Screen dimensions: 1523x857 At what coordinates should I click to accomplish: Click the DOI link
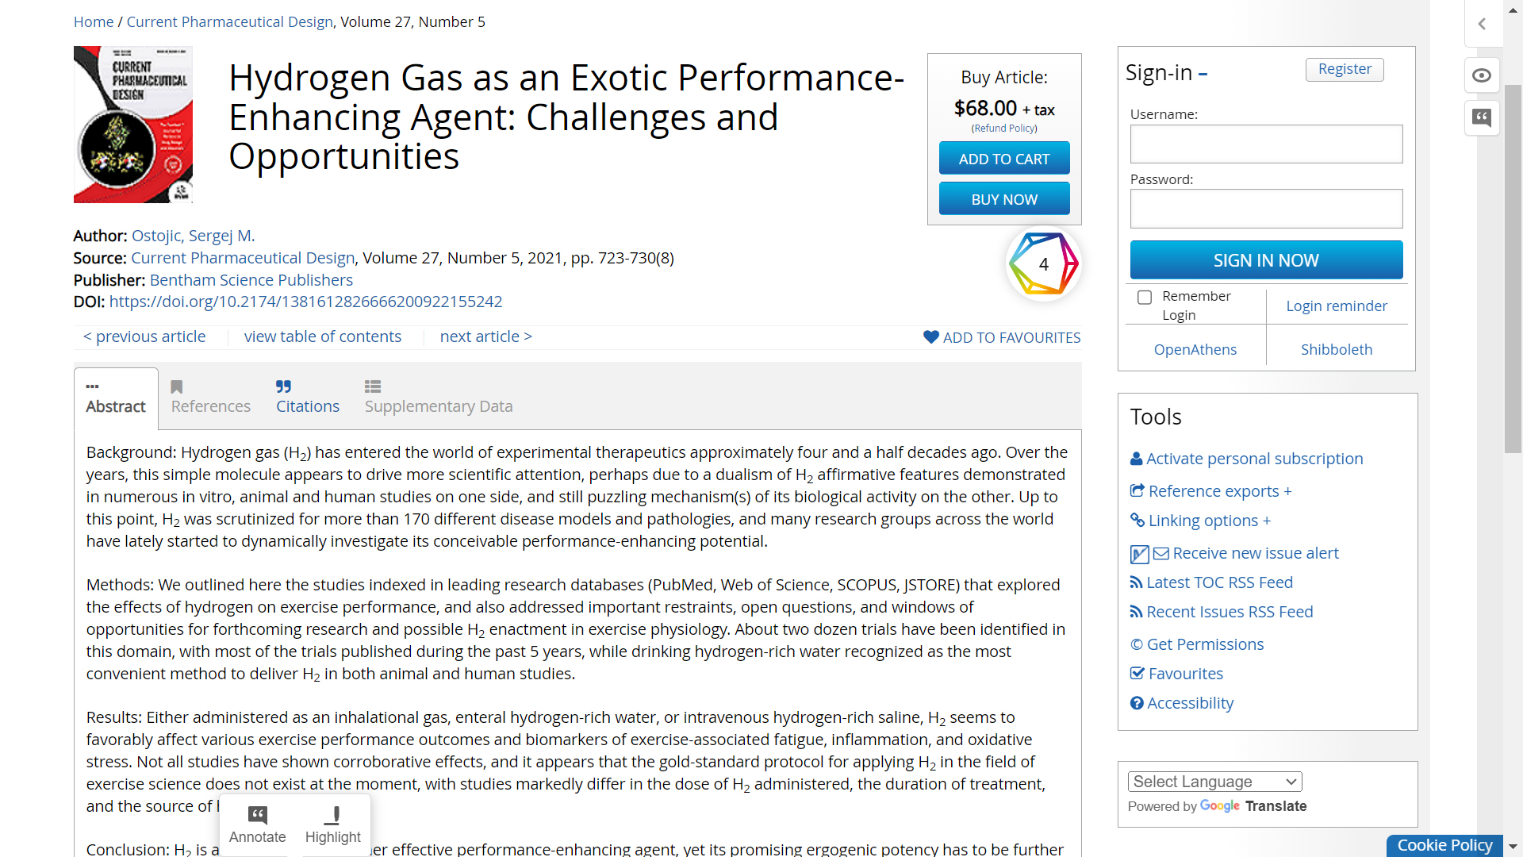tap(305, 302)
